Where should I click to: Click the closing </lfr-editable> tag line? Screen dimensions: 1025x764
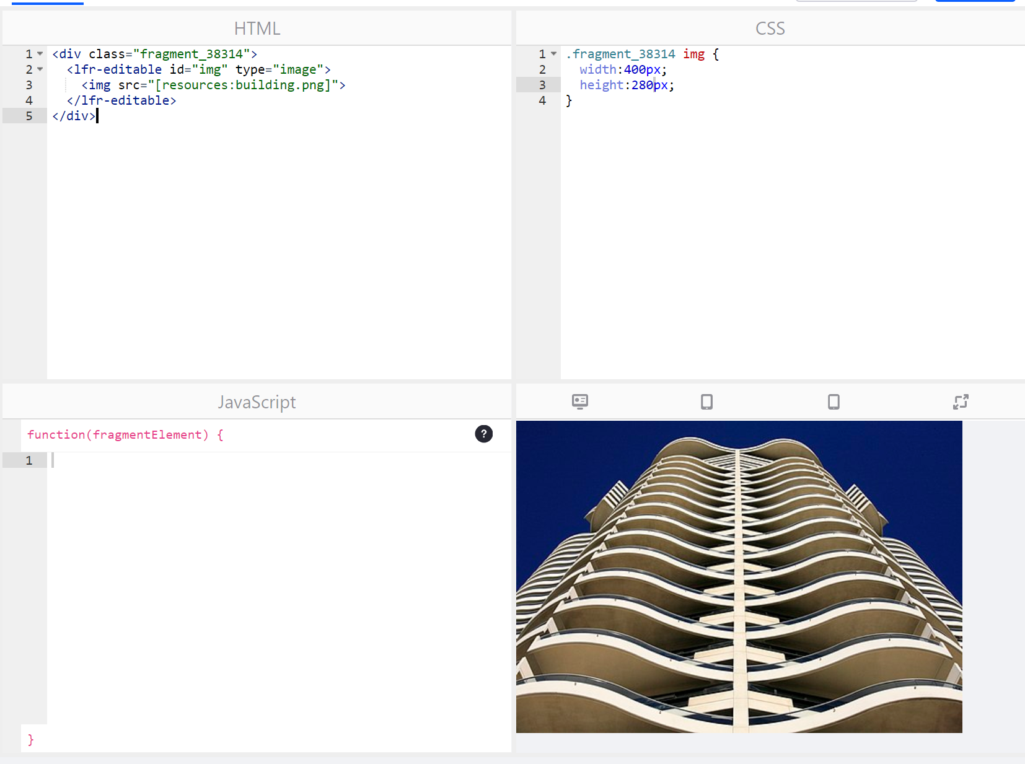121,100
